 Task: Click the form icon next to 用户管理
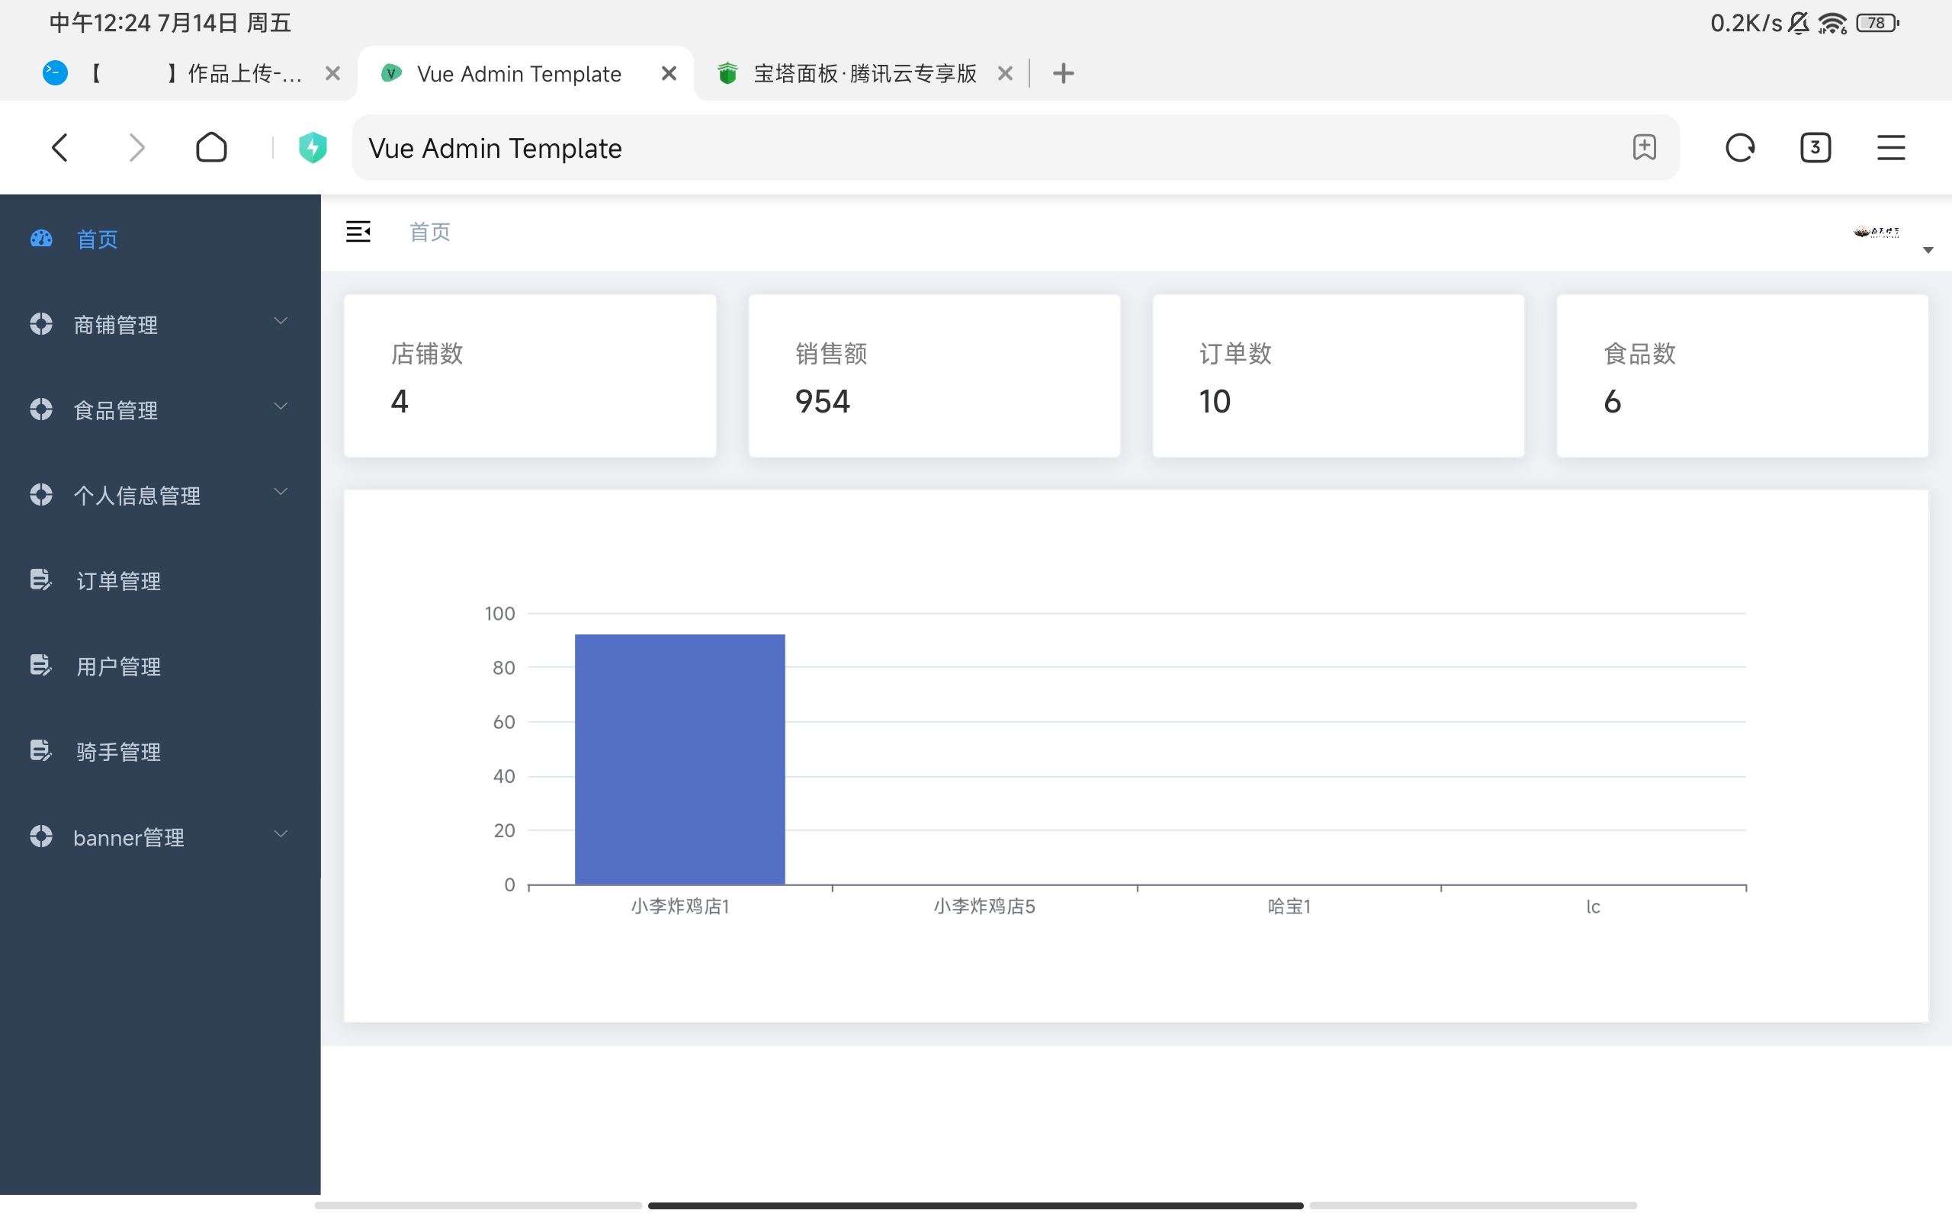(x=40, y=665)
